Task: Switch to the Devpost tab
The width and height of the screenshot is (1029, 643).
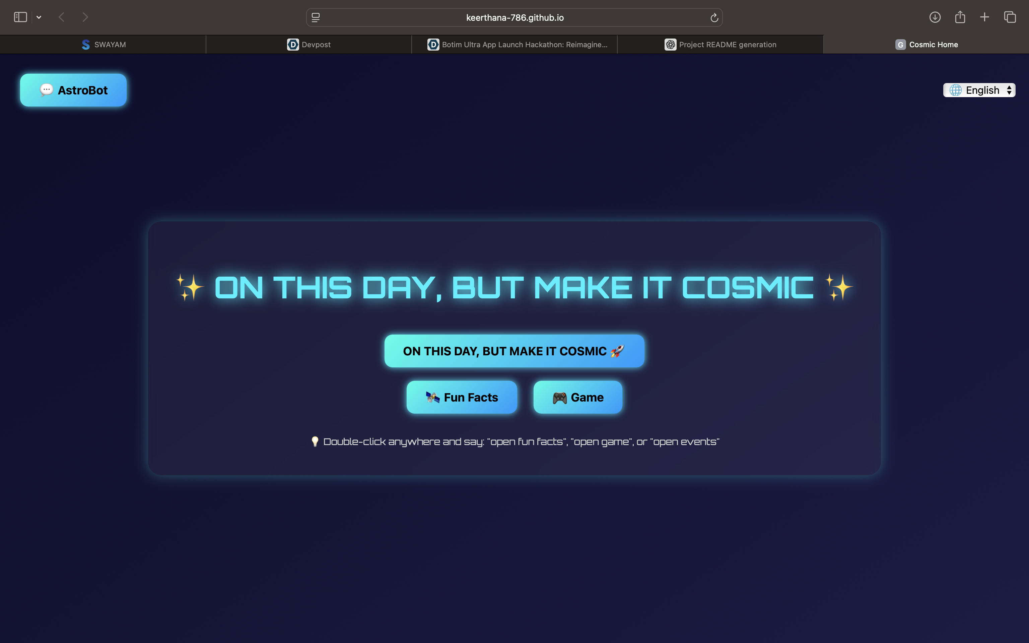Action: tap(309, 45)
